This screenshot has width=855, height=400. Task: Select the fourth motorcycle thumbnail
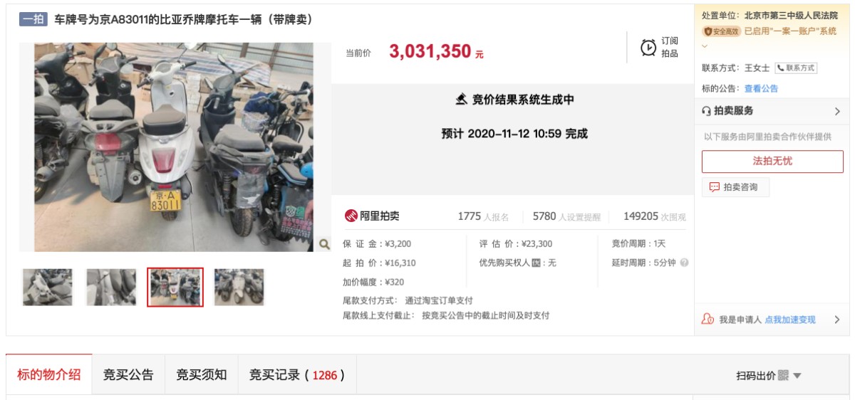tap(239, 288)
